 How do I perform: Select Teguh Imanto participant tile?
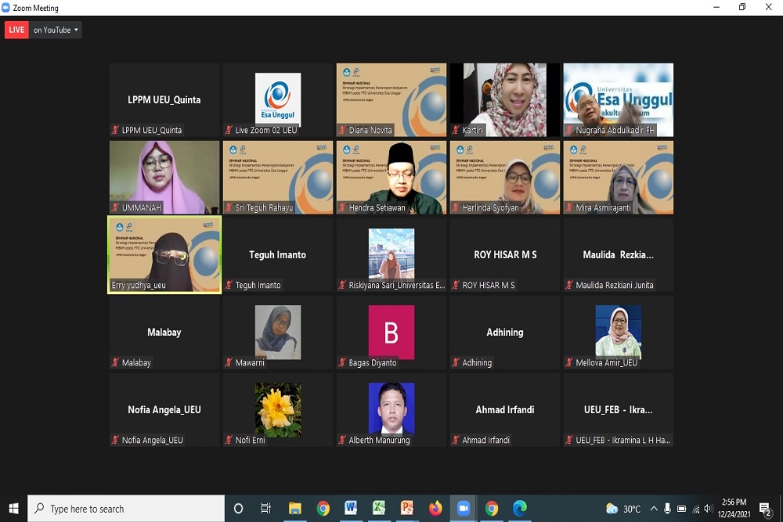(x=278, y=254)
